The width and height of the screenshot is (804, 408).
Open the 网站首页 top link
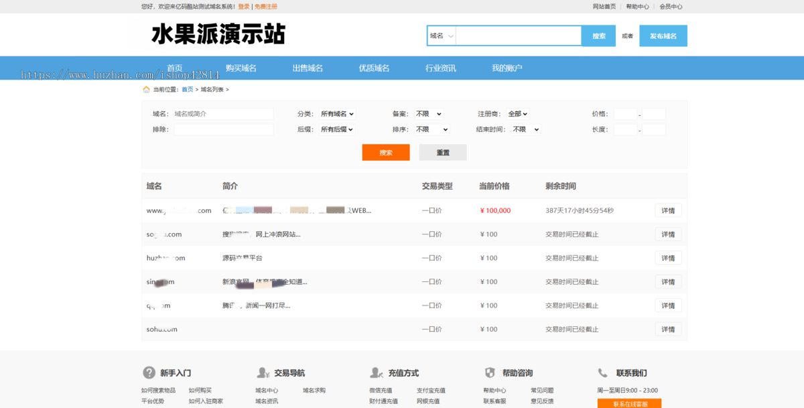pos(604,7)
